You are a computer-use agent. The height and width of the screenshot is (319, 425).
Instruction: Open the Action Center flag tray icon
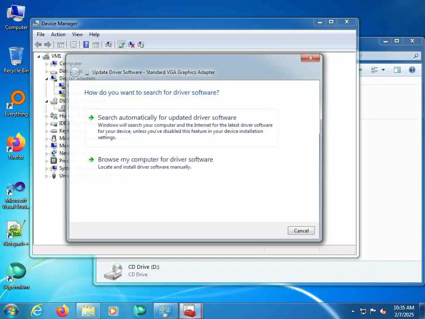pos(373,311)
